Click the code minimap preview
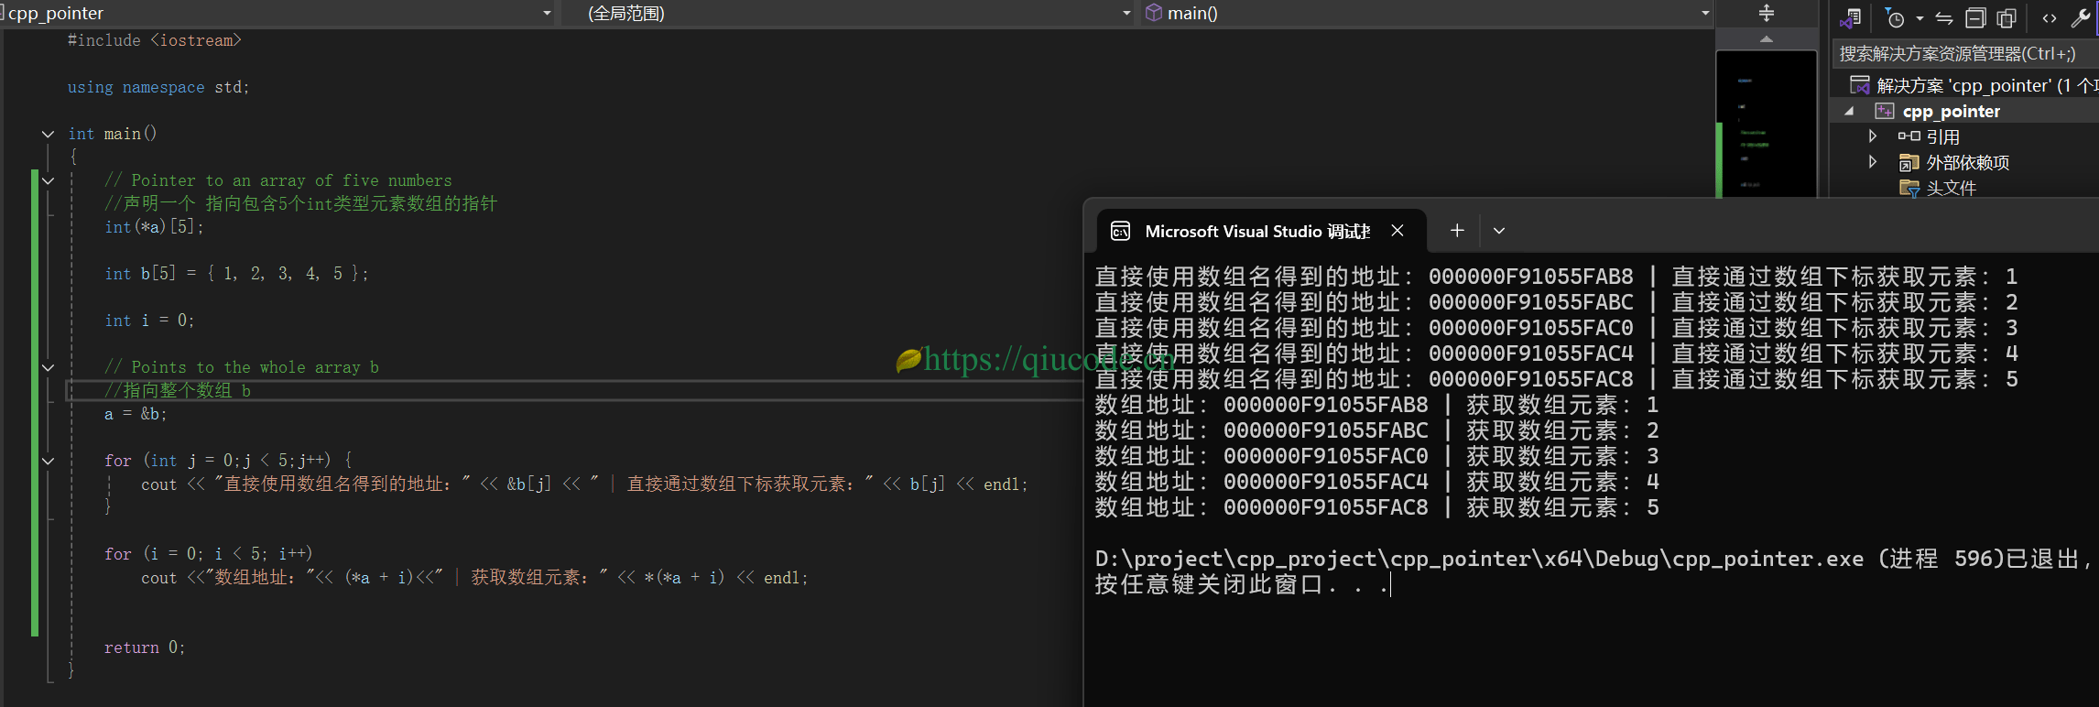The width and height of the screenshot is (2099, 707). coord(1767,124)
